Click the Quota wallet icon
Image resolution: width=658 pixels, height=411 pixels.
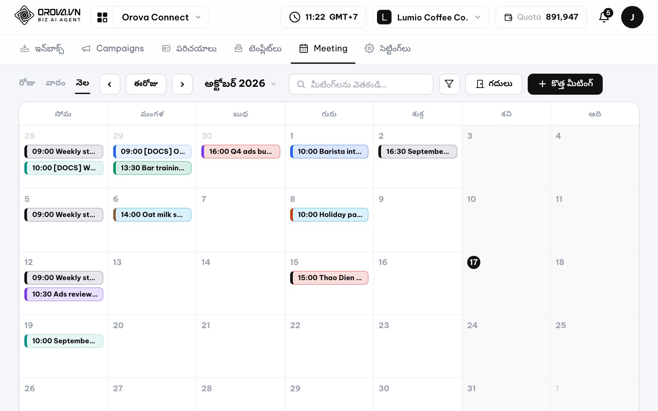click(508, 17)
